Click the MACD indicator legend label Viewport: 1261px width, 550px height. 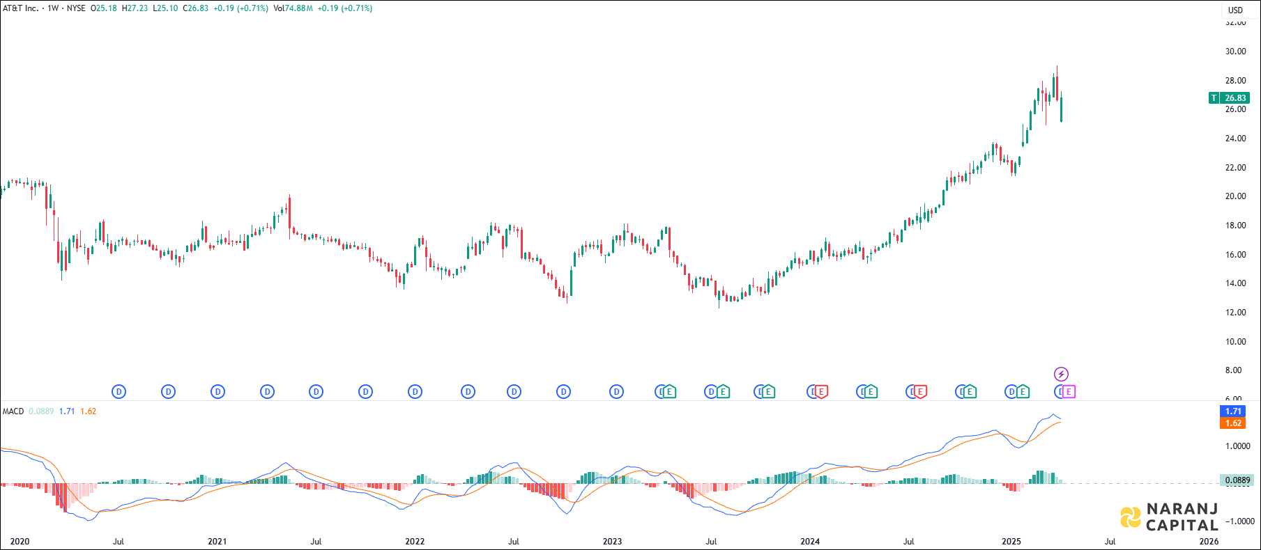pyautogui.click(x=13, y=411)
